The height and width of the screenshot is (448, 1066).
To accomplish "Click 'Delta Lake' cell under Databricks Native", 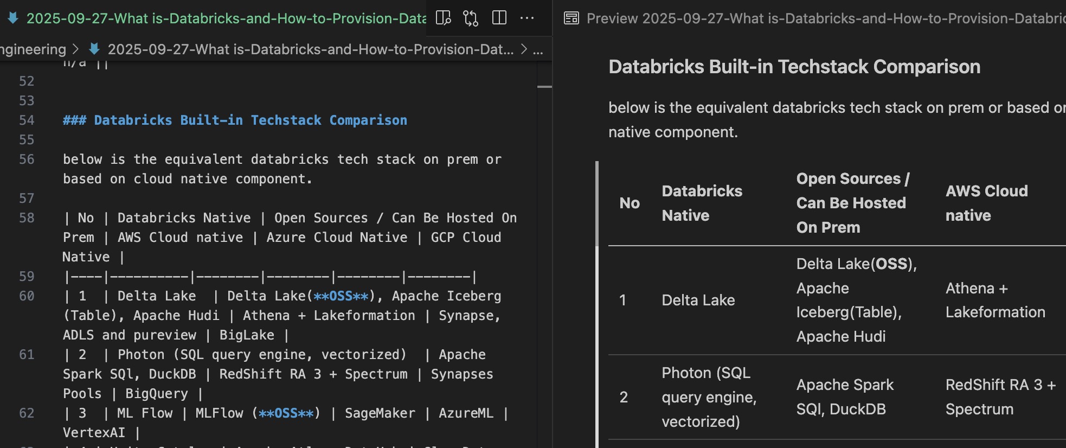I will [x=698, y=300].
